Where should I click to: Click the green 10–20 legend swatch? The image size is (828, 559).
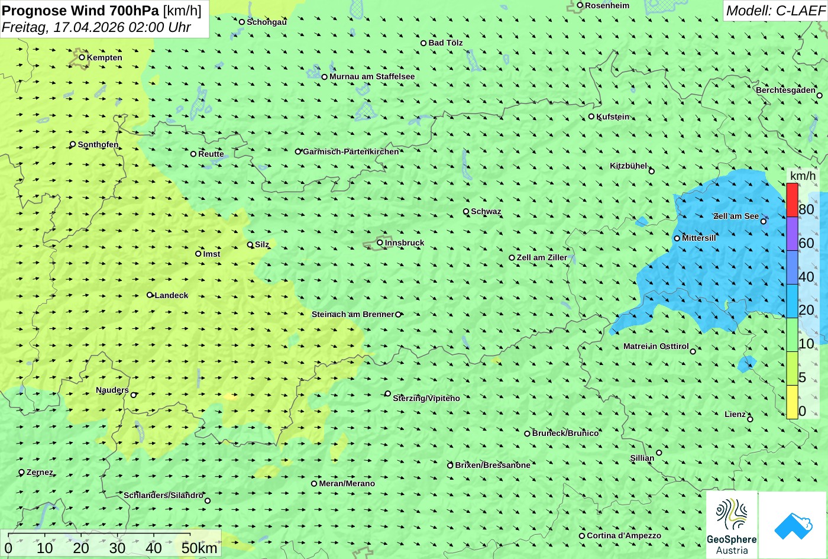pos(792,335)
